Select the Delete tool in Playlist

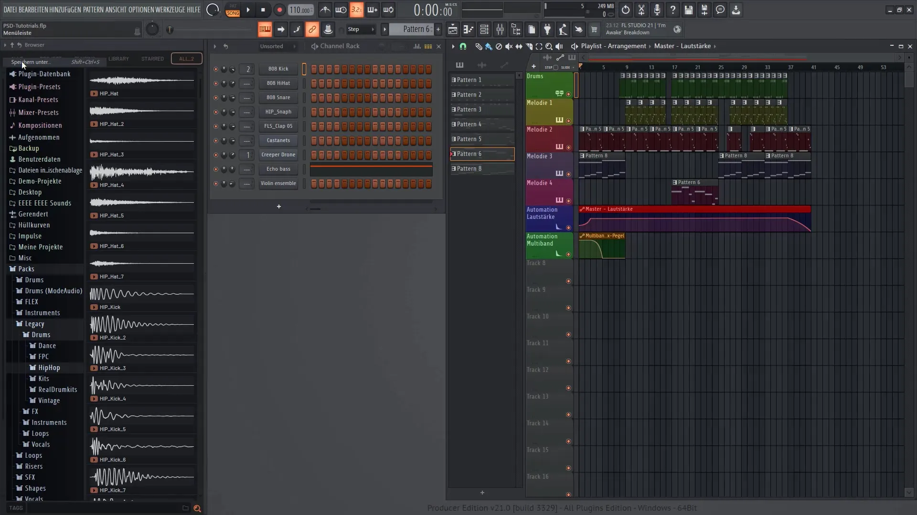[499, 46]
